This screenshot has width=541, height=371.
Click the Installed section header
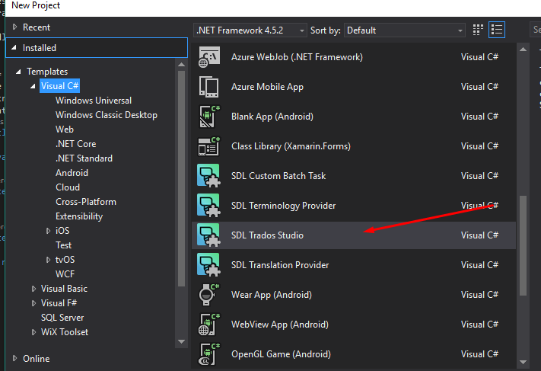point(97,48)
